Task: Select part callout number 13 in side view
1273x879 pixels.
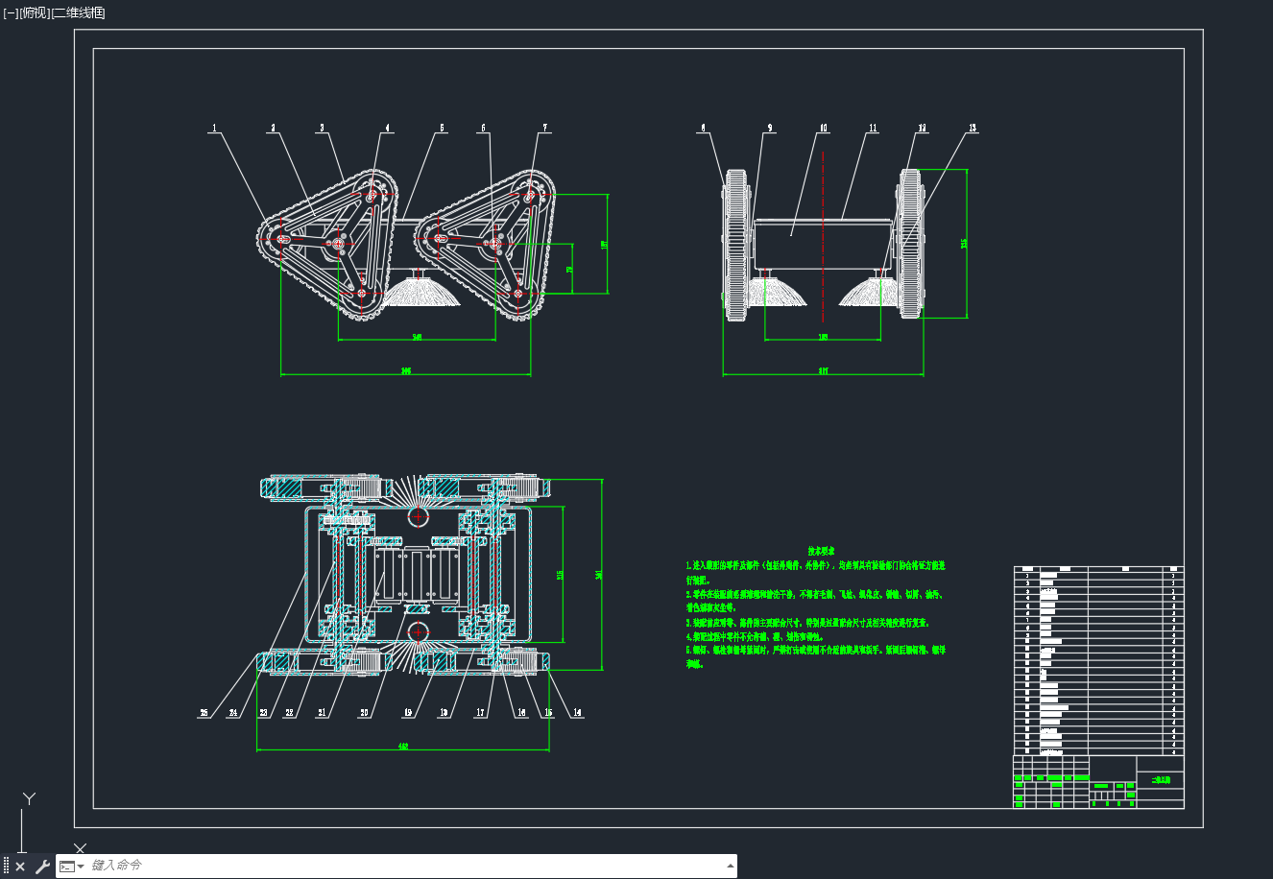Action: (972, 128)
